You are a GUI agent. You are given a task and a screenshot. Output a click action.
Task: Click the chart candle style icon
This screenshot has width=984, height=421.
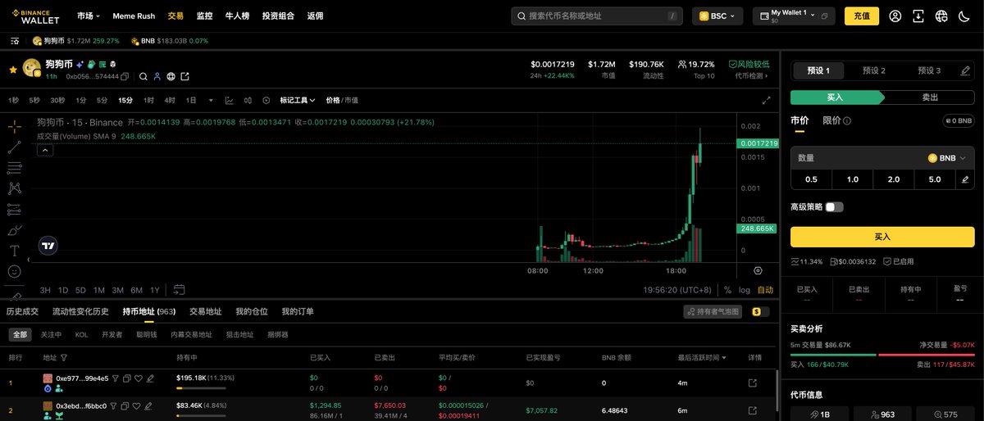click(248, 100)
